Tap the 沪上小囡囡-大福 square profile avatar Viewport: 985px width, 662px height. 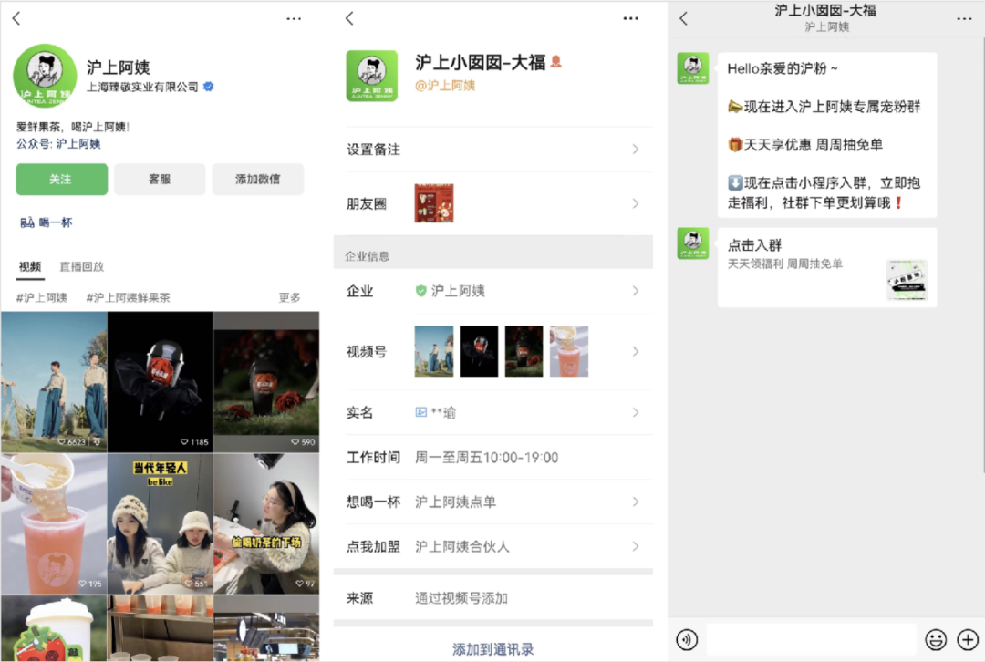pos(372,76)
